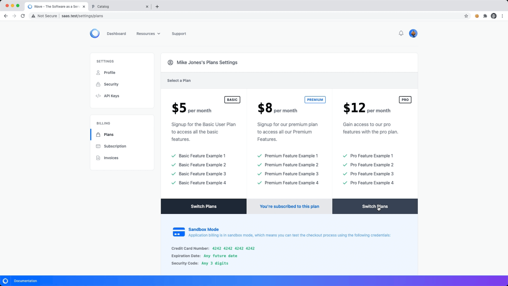Open a new browser tab
The width and height of the screenshot is (508, 286).
[x=157, y=6]
